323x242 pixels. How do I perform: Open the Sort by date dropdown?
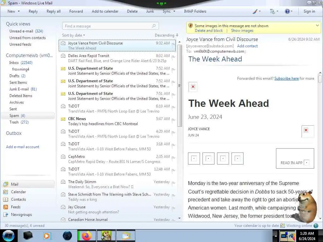73,35
